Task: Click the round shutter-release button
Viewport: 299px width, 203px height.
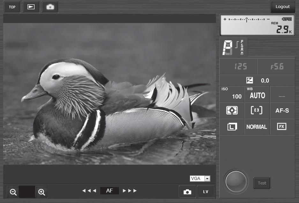Action: coord(236,181)
